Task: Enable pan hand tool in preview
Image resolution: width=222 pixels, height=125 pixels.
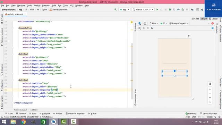Action: tap(210, 84)
